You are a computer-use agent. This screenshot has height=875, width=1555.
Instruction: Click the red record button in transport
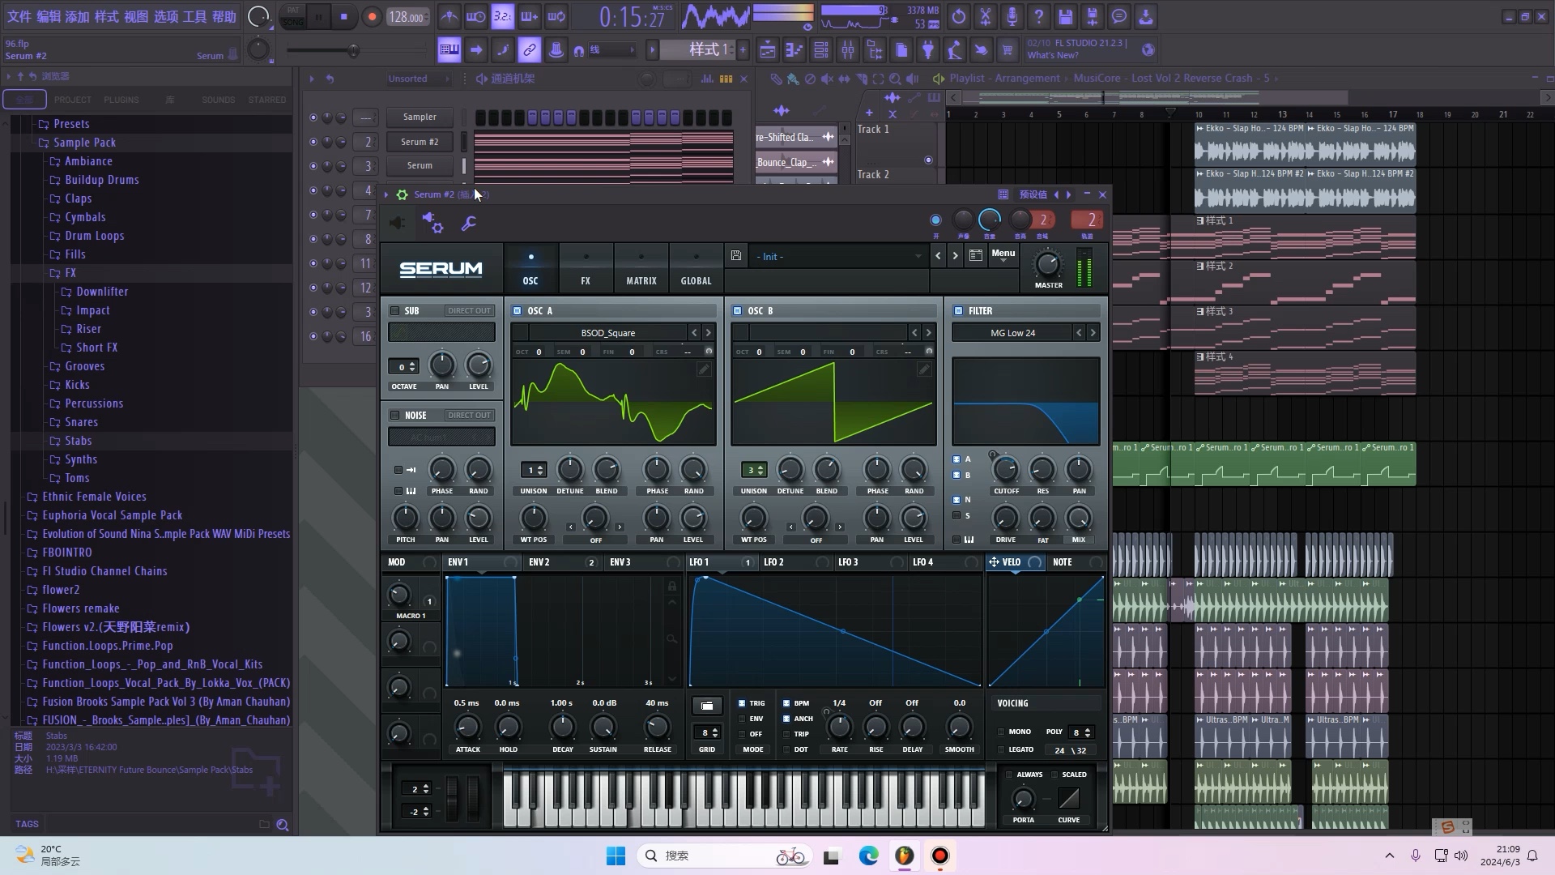click(x=372, y=17)
